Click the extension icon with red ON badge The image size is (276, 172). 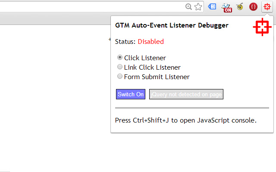pos(227,7)
